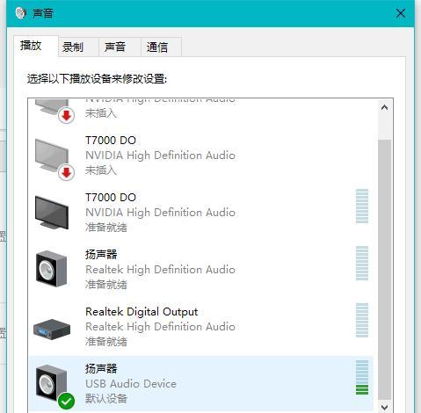The height and width of the screenshot is (413, 421).
Task: Click the sound dialog title bar speaker icon
Action: tap(21, 13)
